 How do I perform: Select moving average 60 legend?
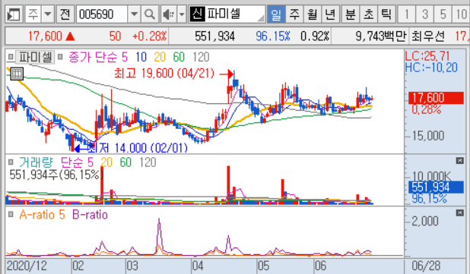(179, 57)
